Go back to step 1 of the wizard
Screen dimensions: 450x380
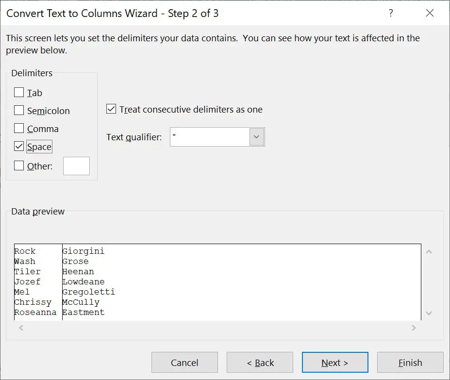click(260, 362)
